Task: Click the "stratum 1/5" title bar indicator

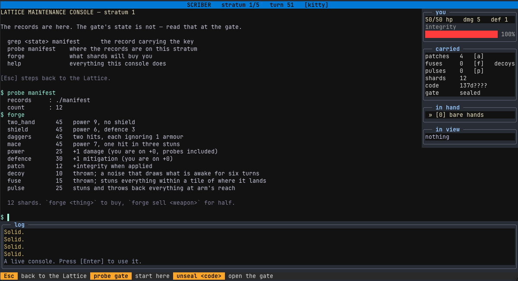Action: pyautogui.click(x=240, y=5)
